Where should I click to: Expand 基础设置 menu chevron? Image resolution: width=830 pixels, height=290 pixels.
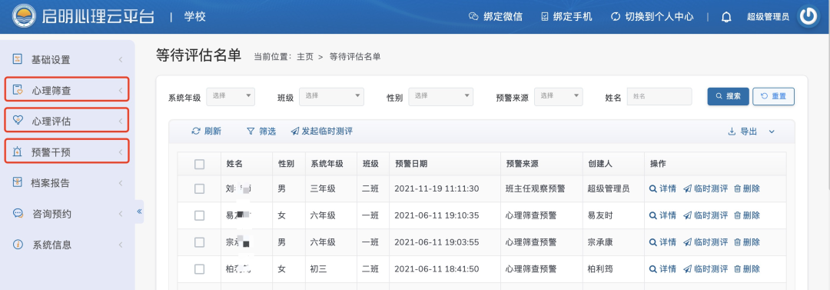(x=121, y=59)
